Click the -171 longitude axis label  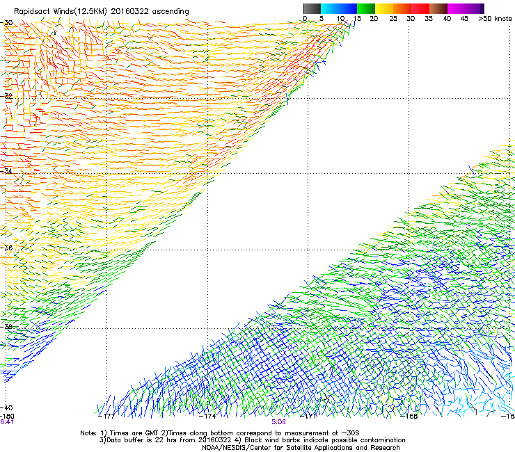308,417
